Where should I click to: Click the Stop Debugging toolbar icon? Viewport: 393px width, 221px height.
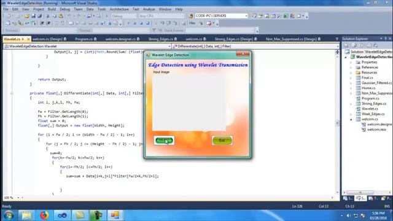tap(141, 23)
